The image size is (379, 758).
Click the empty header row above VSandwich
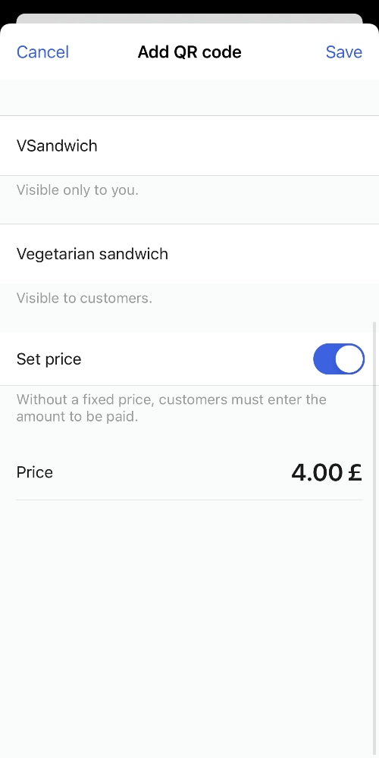(189, 98)
